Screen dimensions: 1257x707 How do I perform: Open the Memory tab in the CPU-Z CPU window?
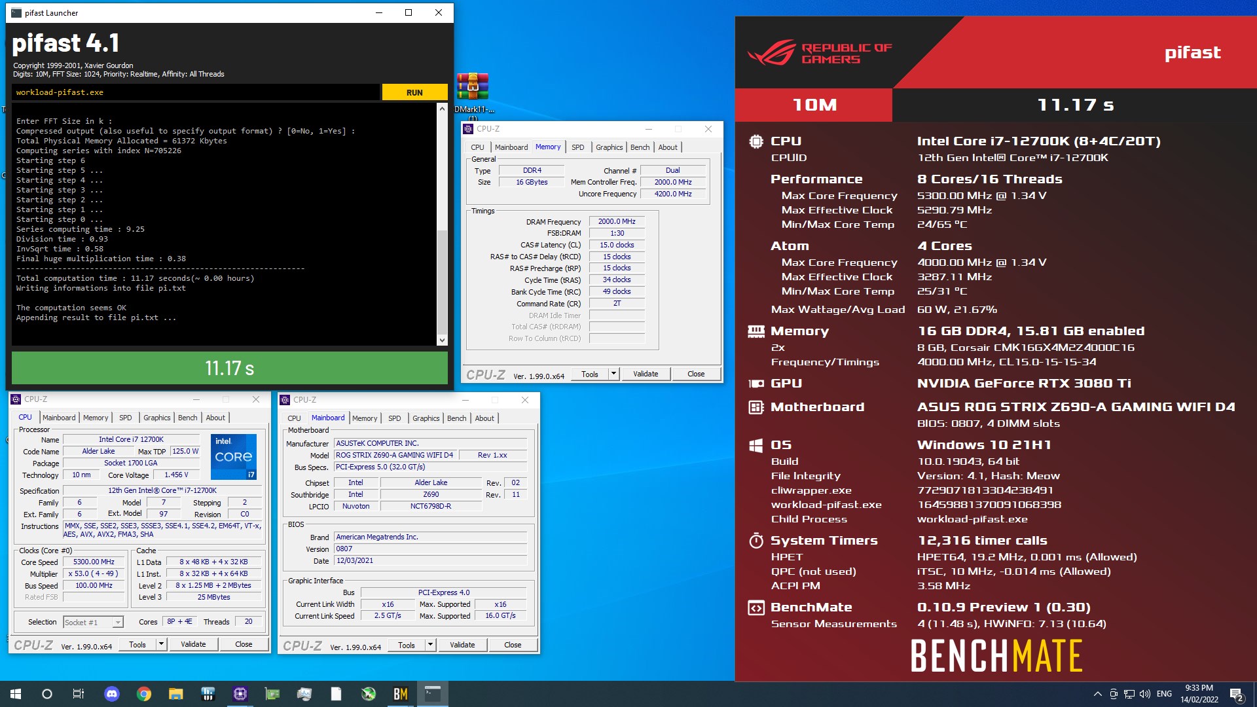96,418
